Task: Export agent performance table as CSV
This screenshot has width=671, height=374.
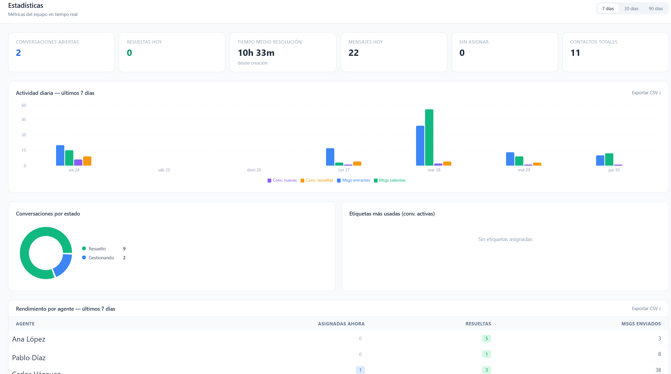Action: [646, 309]
